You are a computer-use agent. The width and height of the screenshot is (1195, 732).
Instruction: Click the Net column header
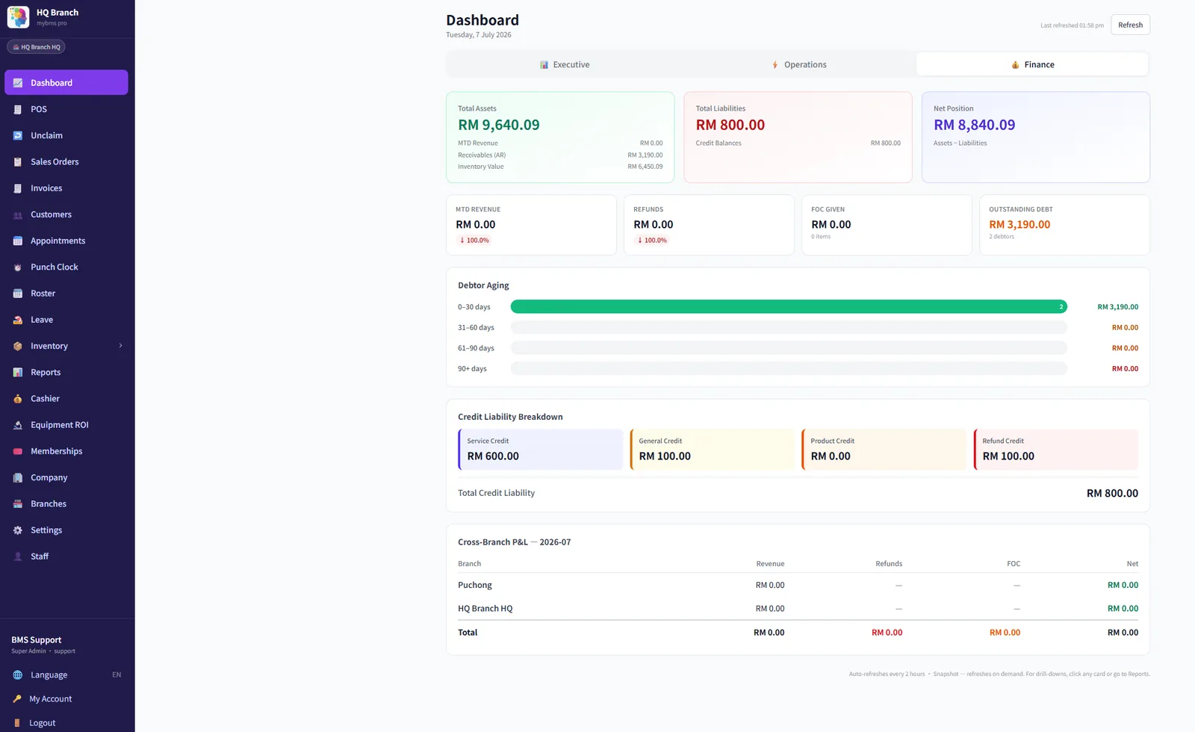click(1132, 564)
